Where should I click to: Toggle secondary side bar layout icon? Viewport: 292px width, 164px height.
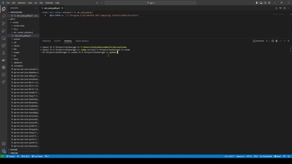(x=265, y=3)
